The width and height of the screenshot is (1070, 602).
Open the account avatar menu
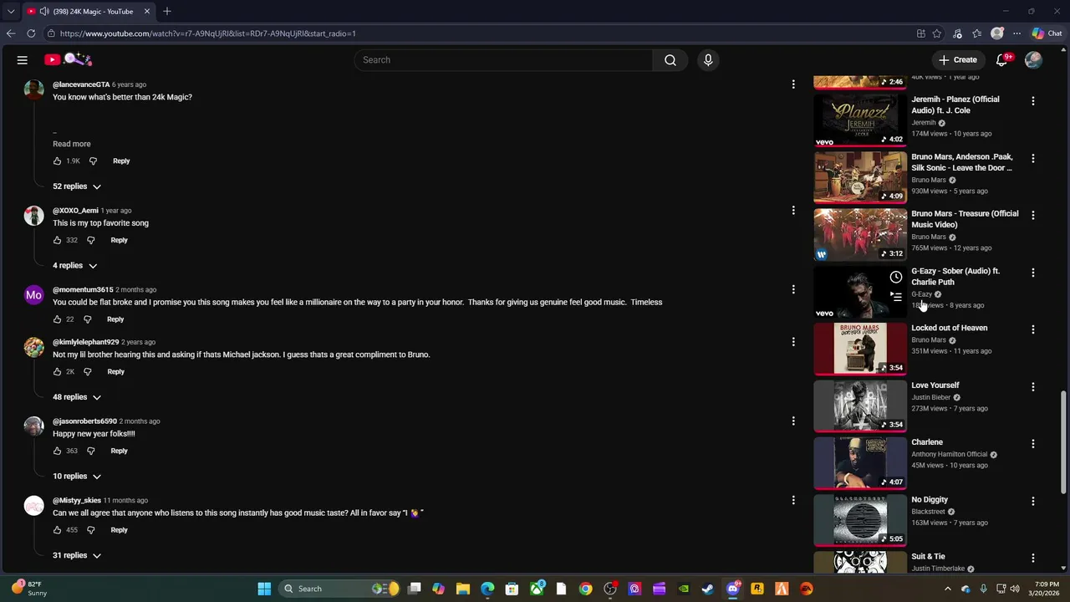(x=1033, y=60)
